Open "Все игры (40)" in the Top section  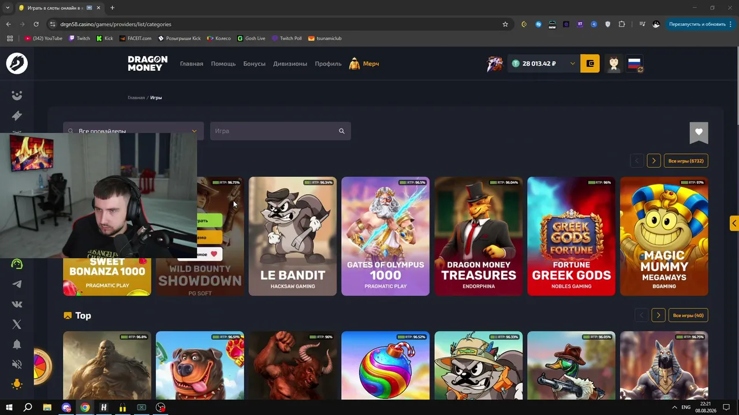pos(688,315)
